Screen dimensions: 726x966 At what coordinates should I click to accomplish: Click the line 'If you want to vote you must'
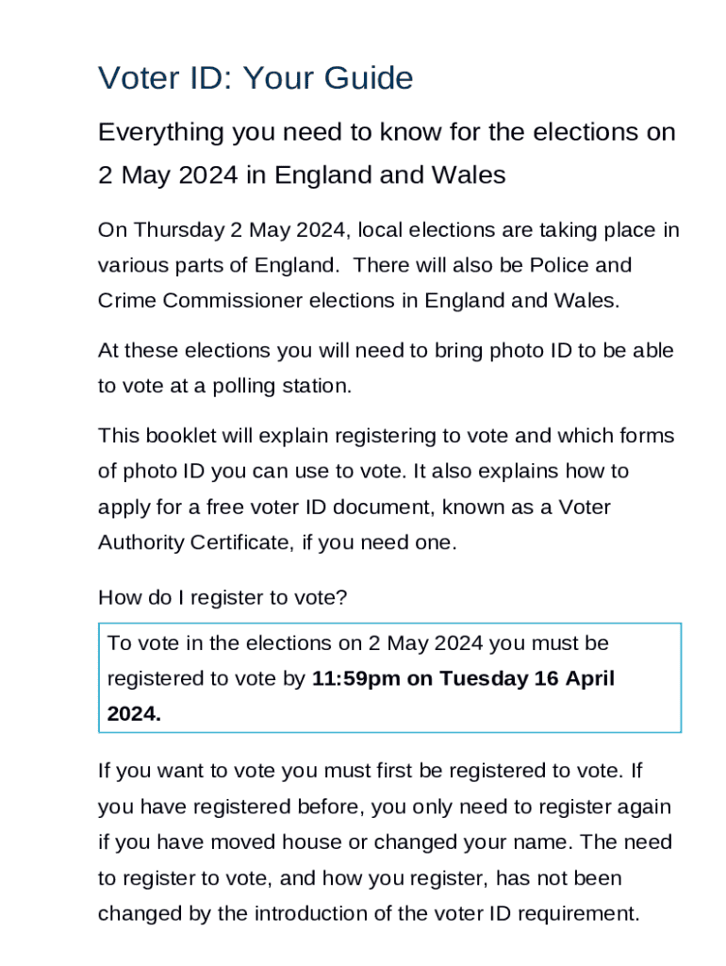(370, 771)
